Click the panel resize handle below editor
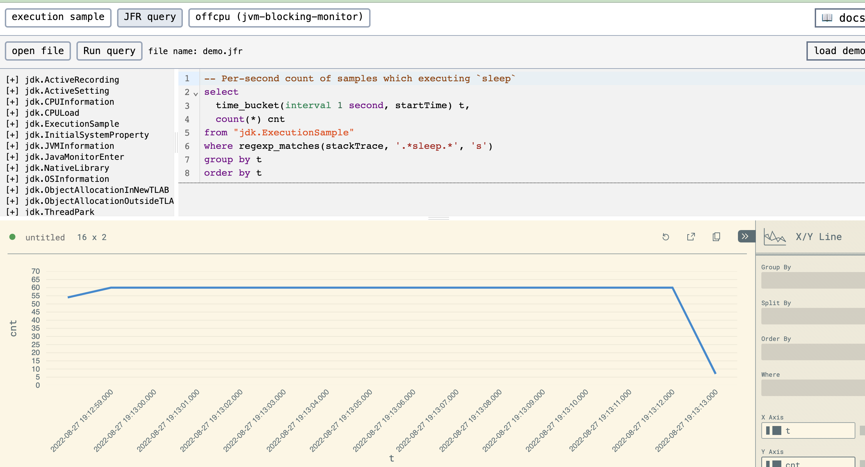The width and height of the screenshot is (865, 467). tap(438, 218)
